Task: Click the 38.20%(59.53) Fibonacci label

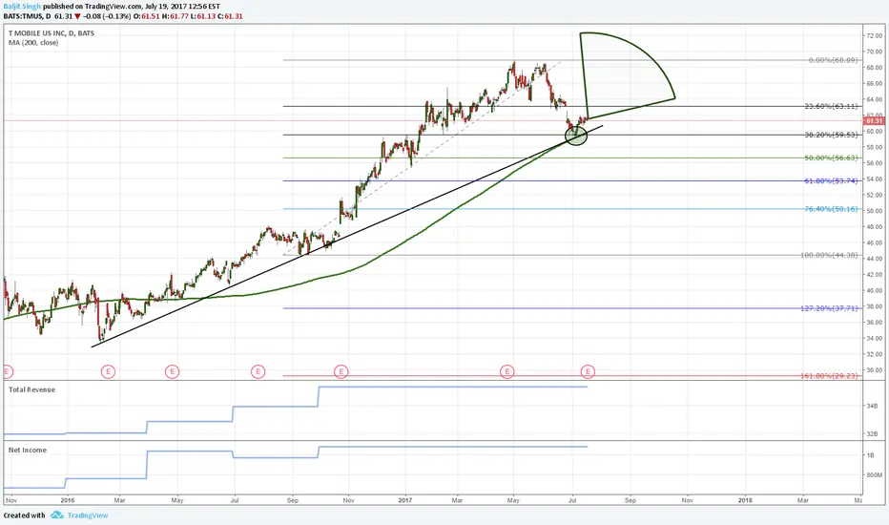Action: click(831, 136)
